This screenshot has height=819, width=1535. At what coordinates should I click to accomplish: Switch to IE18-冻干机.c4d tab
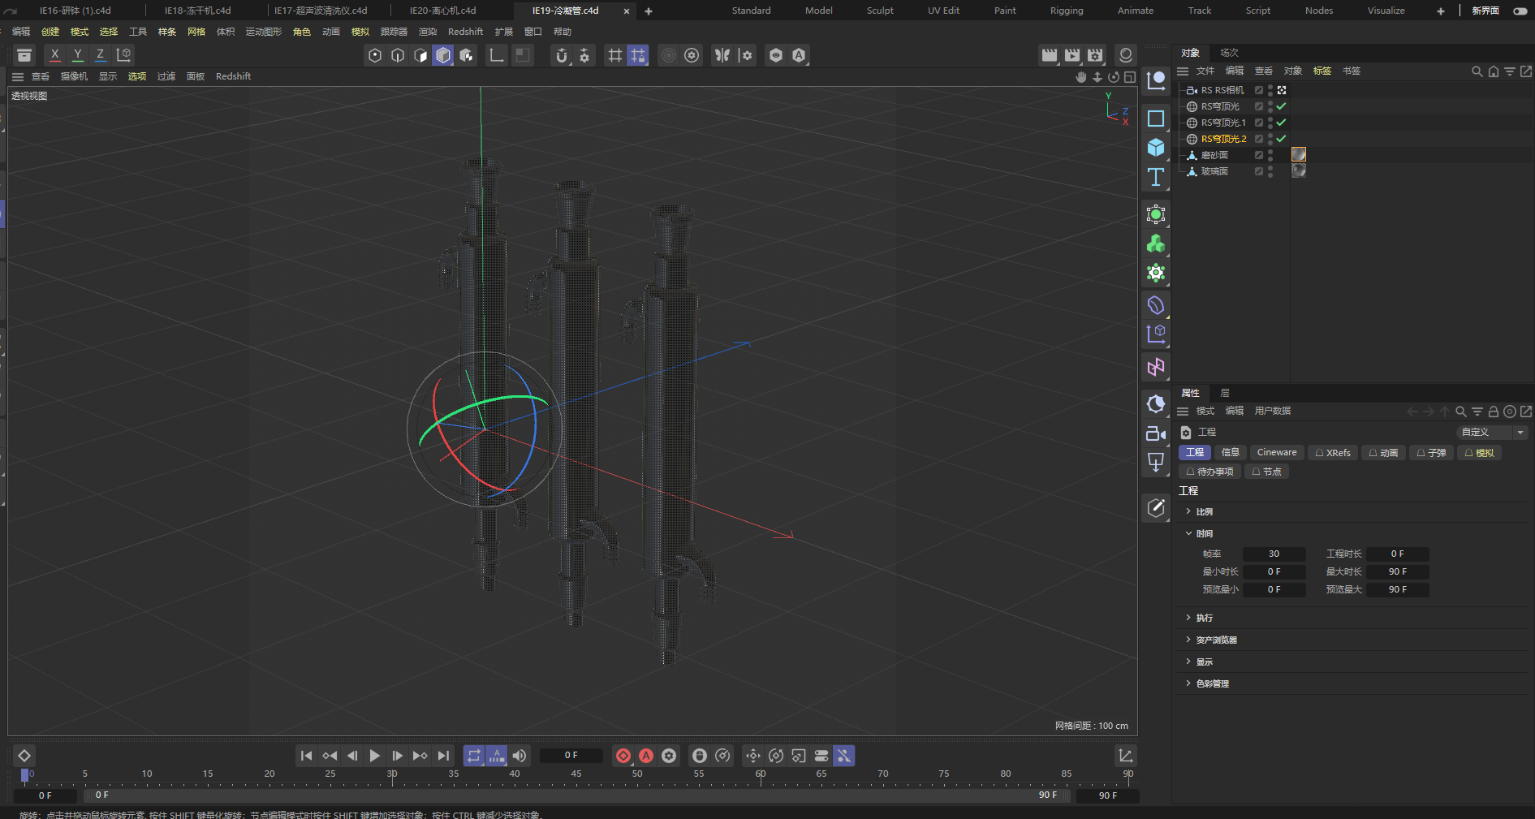(197, 11)
